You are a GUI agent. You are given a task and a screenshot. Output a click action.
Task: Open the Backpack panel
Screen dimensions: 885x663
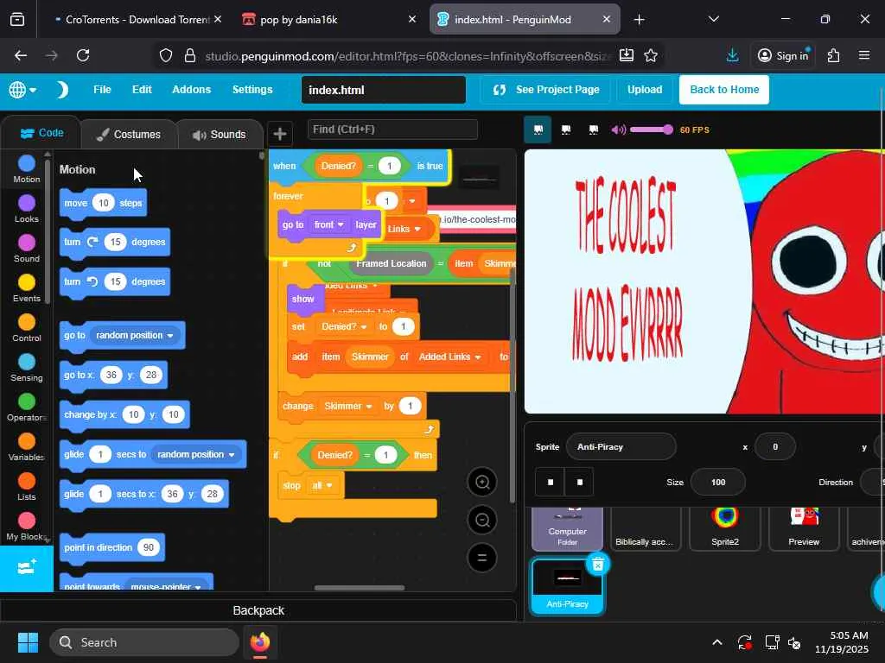[258, 610]
